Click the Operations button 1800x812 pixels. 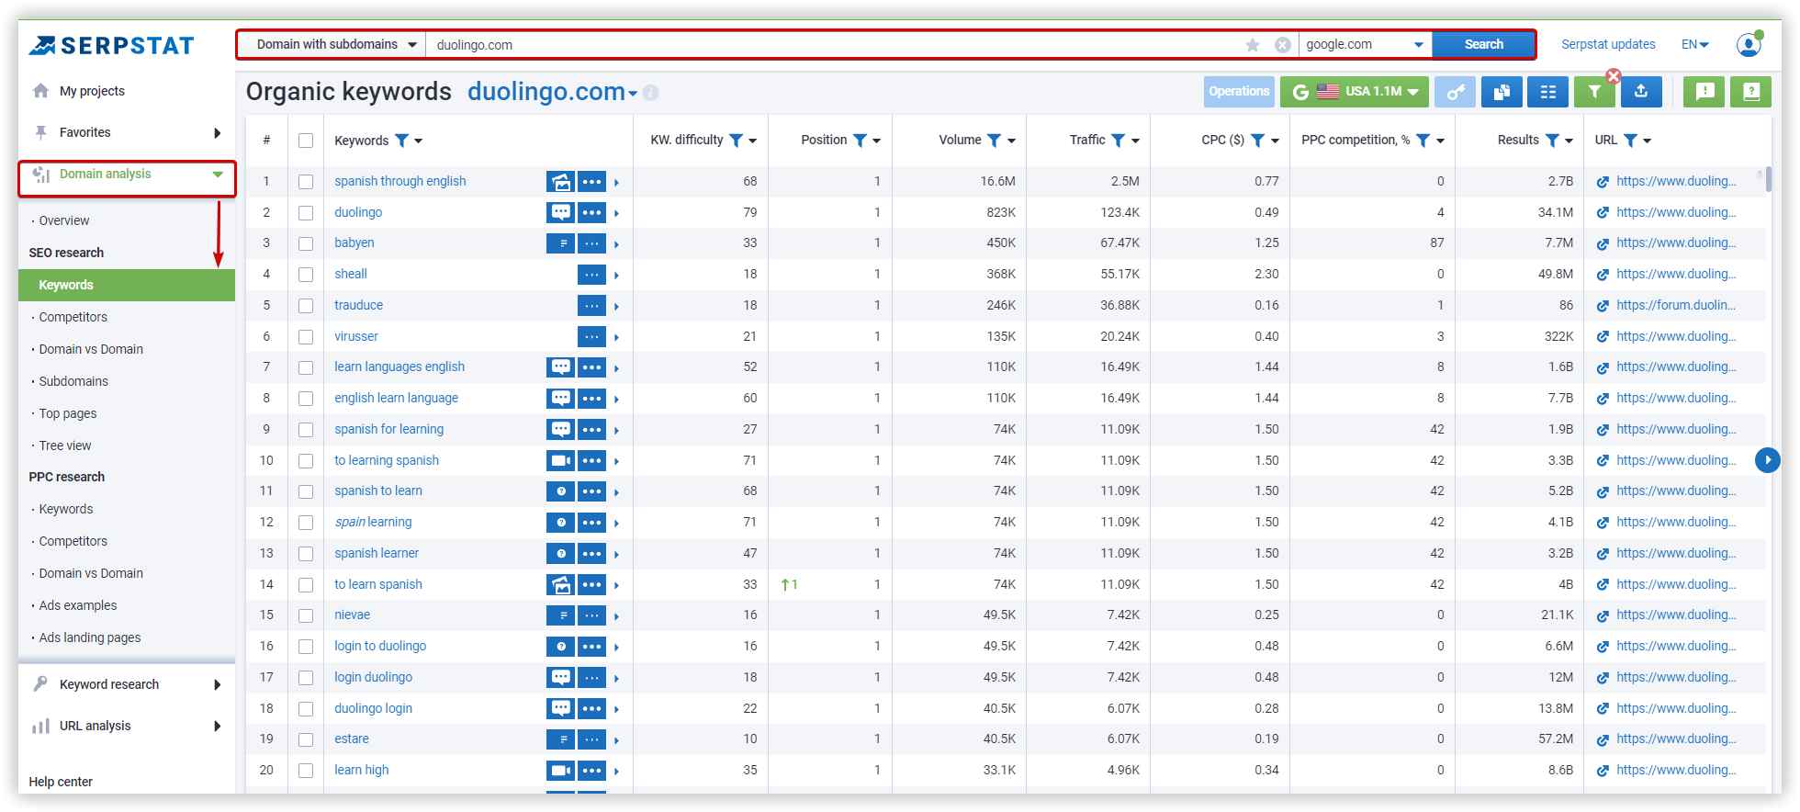pos(1239,92)
